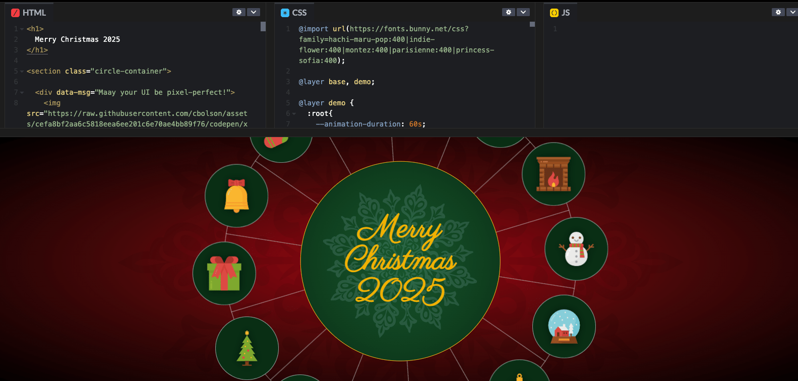Collapse the :root rule fold arrow in CSS

click(x=294, y=114)
